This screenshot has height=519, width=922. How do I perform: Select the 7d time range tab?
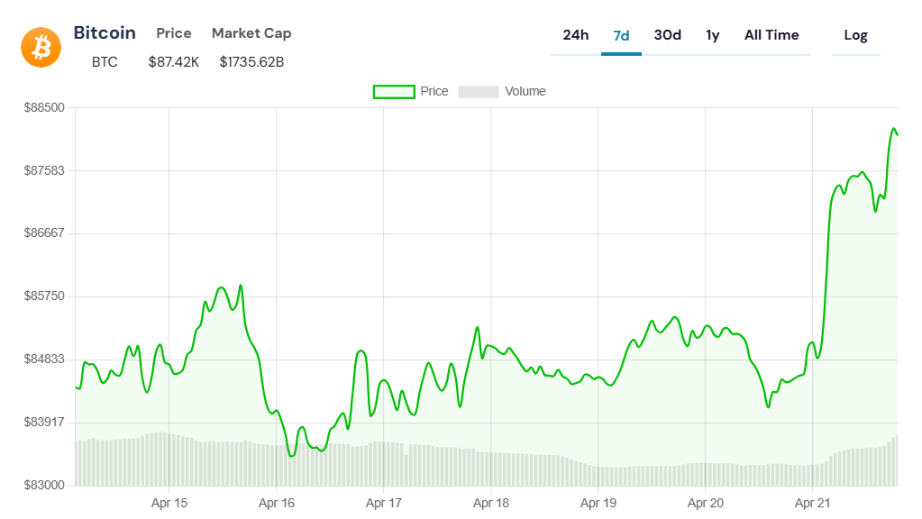coord(621,36)
